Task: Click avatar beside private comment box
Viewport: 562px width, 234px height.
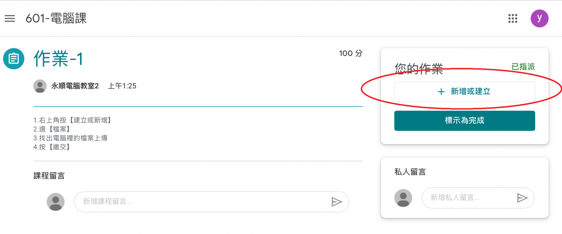Action: point(403,198)
